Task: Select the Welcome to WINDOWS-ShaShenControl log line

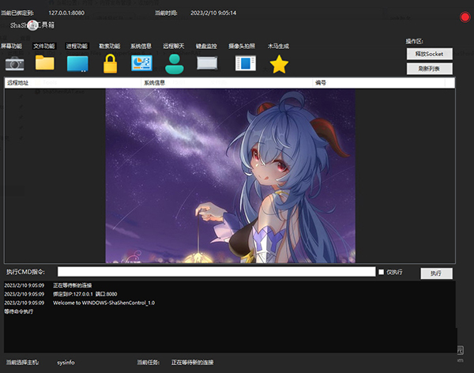Action: coord(103,303)
